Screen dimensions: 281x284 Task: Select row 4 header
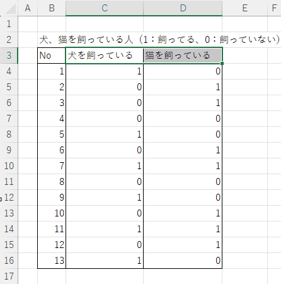click(9, 71)
